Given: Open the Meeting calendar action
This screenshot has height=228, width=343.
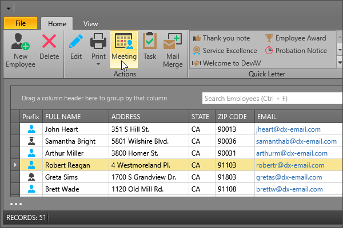Looking at the screenshot, I should 124,50.
